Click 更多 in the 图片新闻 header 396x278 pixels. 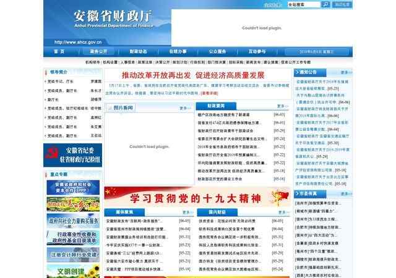click(x=185, y=108)
